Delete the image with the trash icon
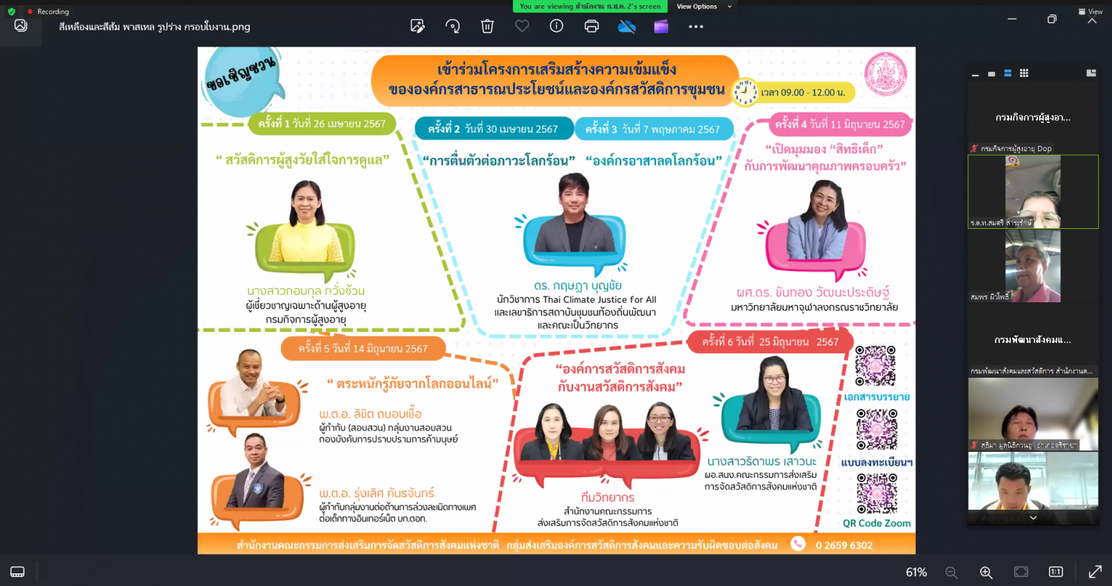 point(487,27)
